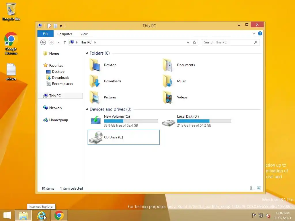Collapse the Folders (6) group
Image resolution: width=295 pixels, height=221 pixels.
coord(87,53)
